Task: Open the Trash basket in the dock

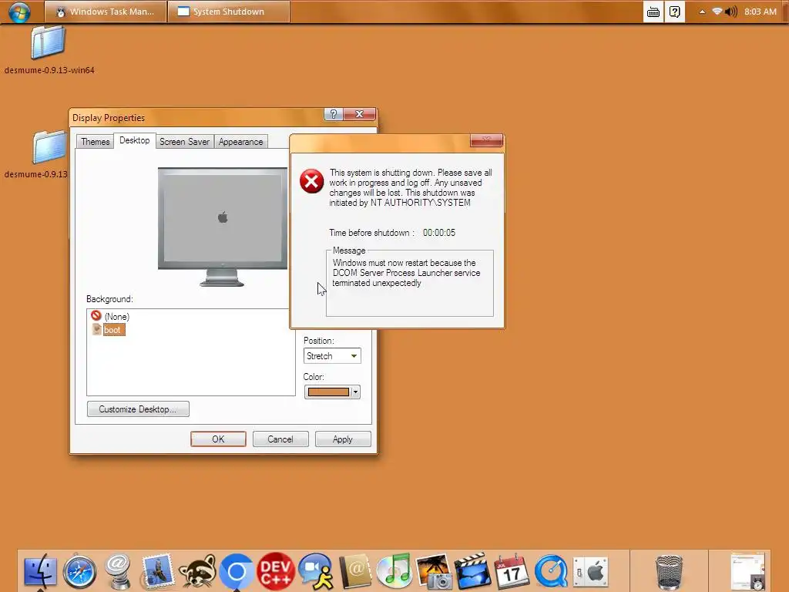Action: [x=669, y=572]
